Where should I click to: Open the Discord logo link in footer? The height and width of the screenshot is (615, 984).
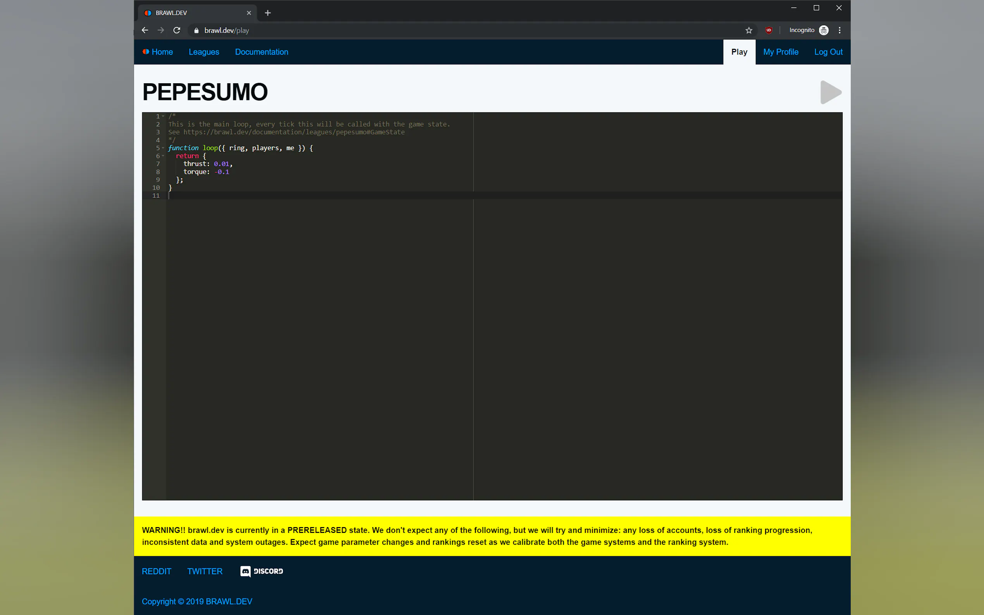[x=261, y=571]
